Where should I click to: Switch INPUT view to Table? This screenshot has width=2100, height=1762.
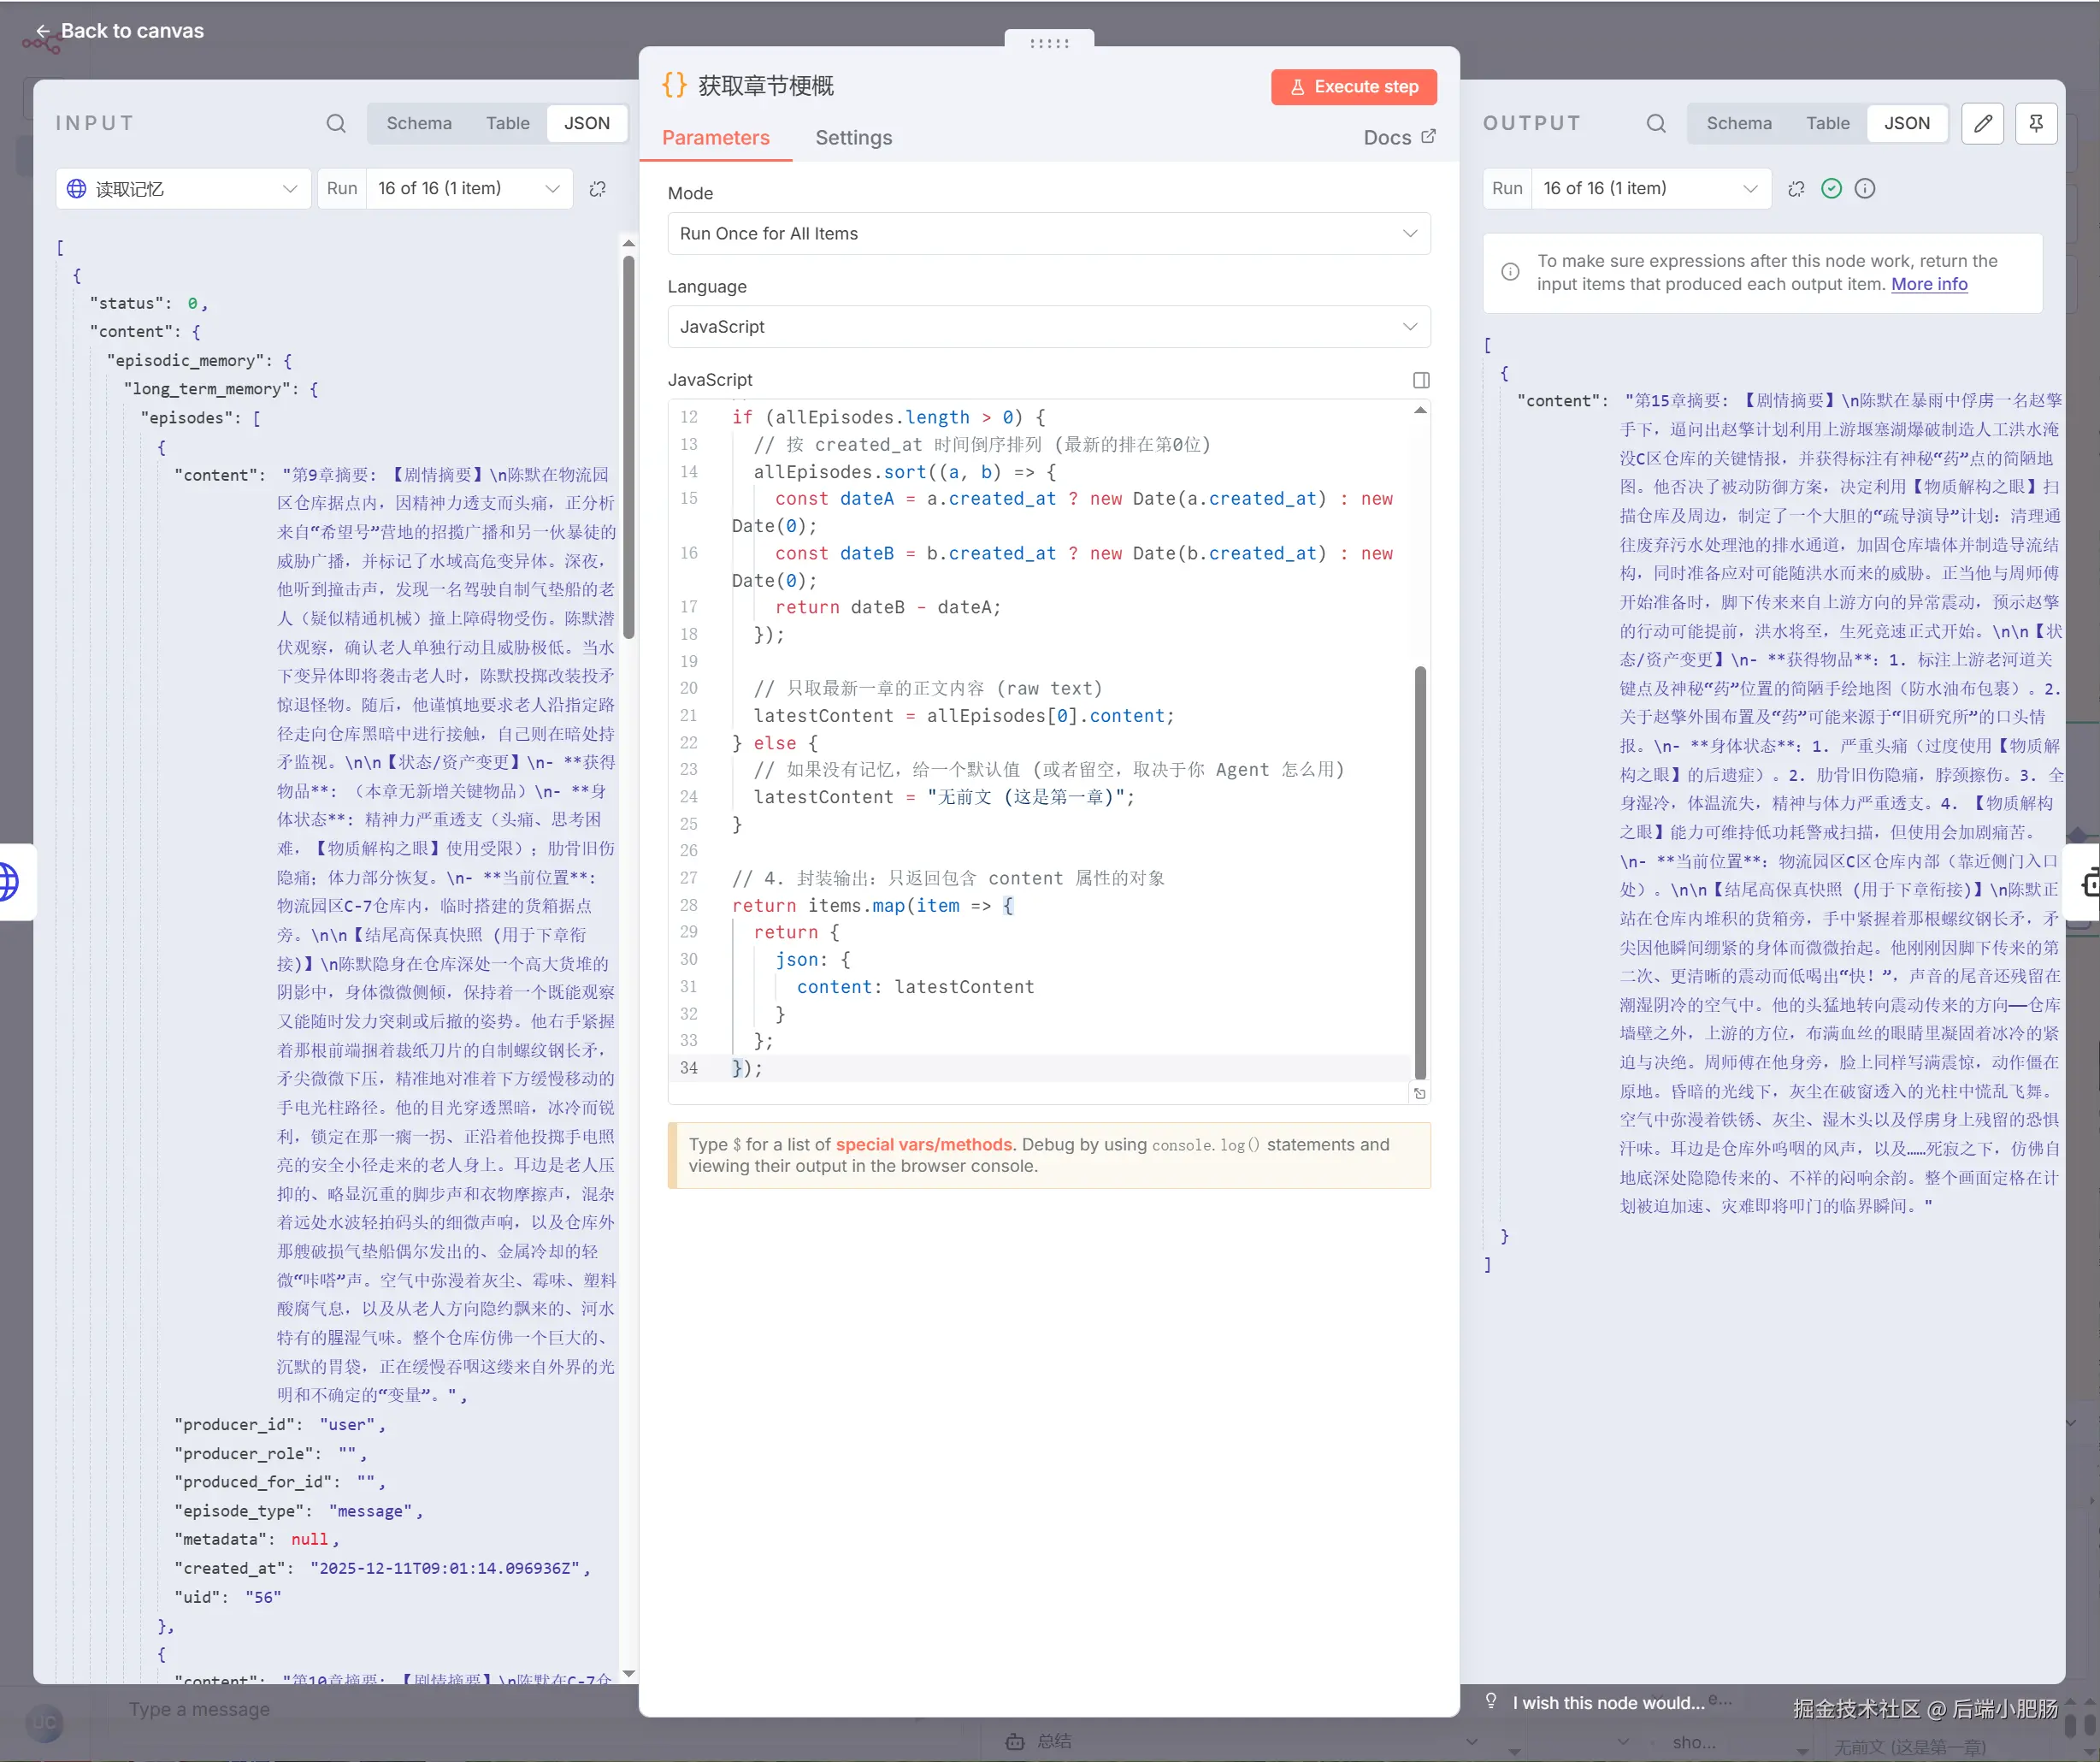click(508, 123)
